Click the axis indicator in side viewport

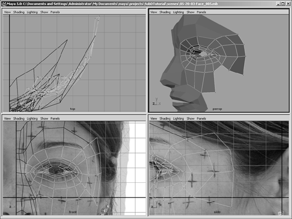(155, 204)
